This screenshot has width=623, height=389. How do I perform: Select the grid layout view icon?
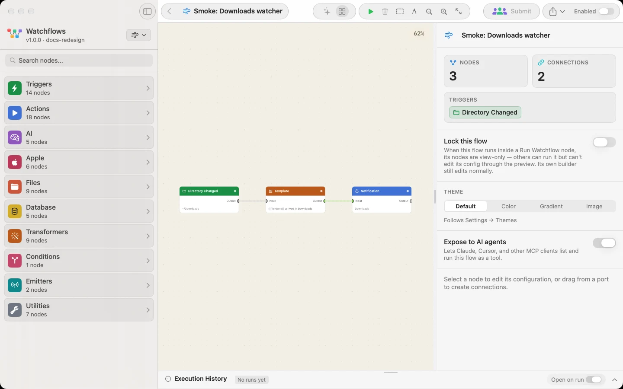(342, 12)
